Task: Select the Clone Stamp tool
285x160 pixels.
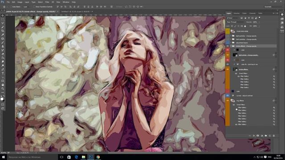Action: pos(3,46)
